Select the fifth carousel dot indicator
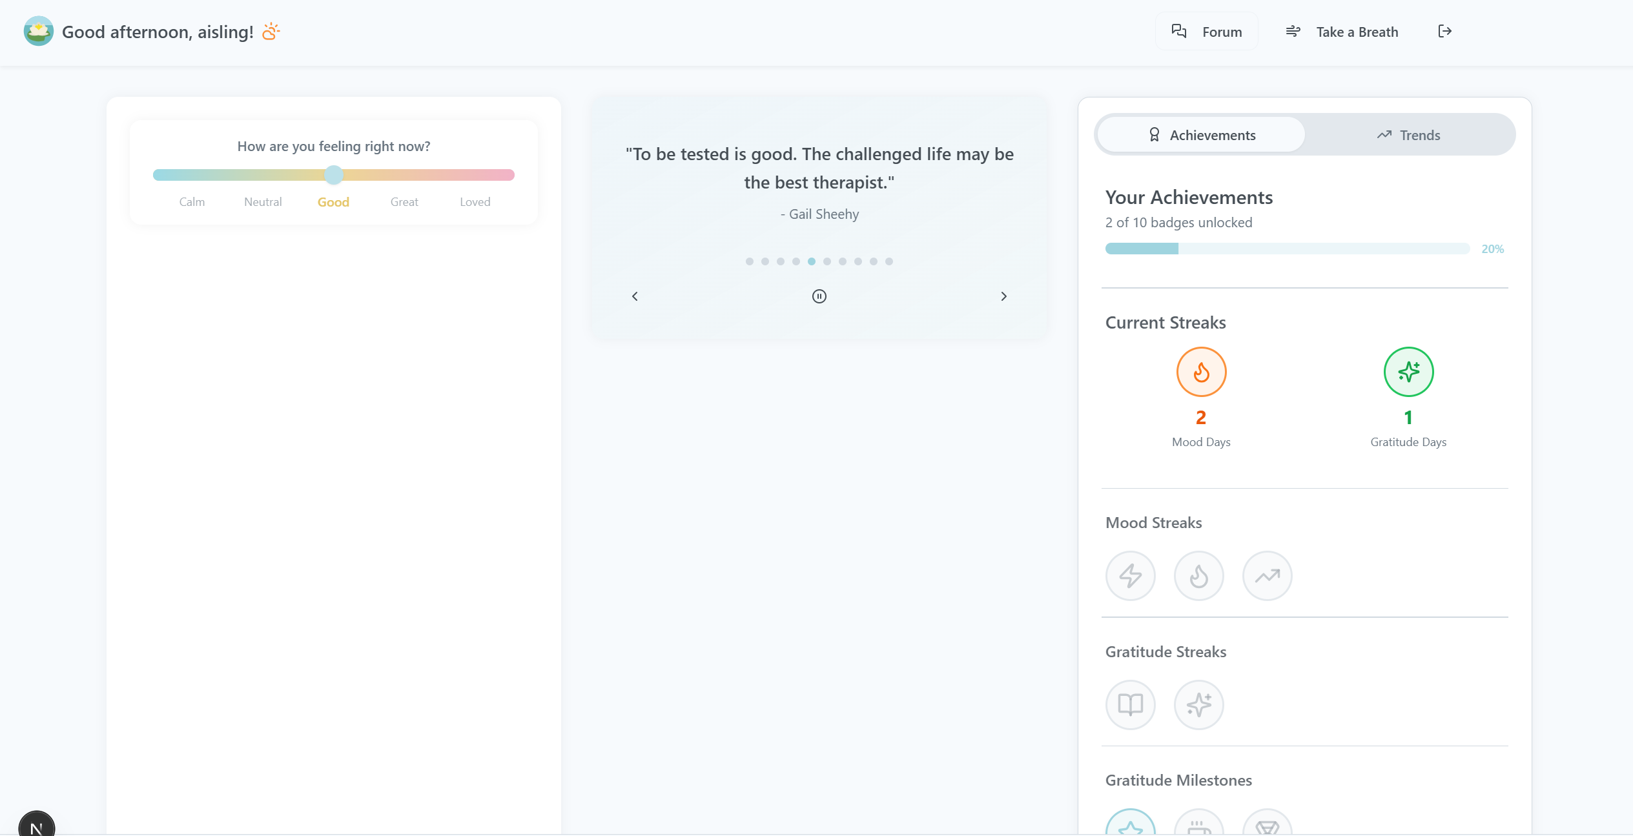Image resolution: width=1633 pixels, height=836 pixels. click(812, 261)
